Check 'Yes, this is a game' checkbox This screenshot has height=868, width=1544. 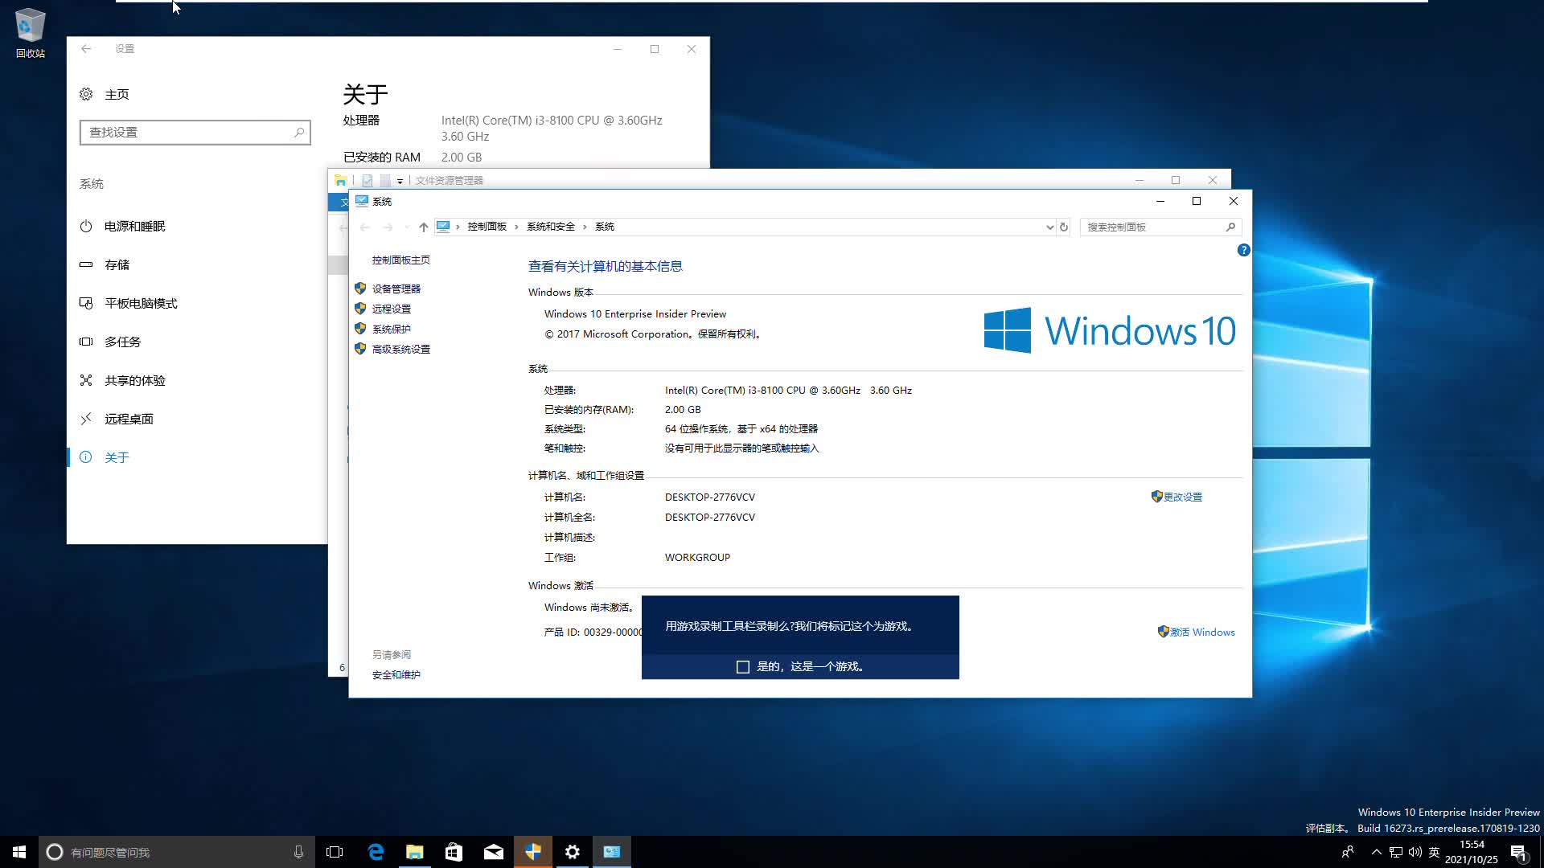coord(743,667)
